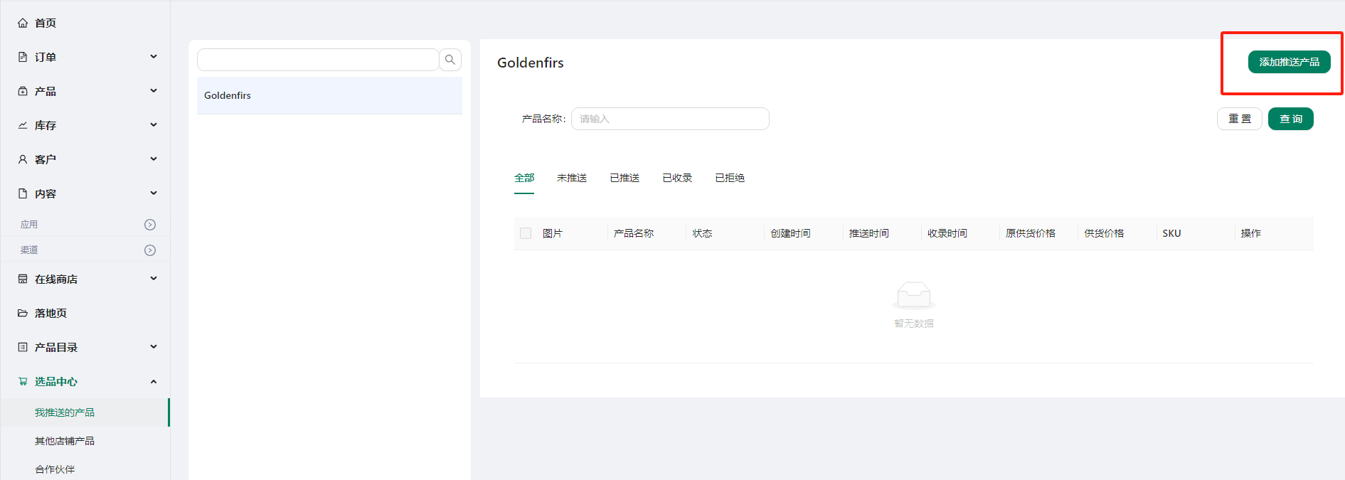The width and height of the screenshot is (1345, 480).
Task: Focus the store search box
Action: (318, 60)
